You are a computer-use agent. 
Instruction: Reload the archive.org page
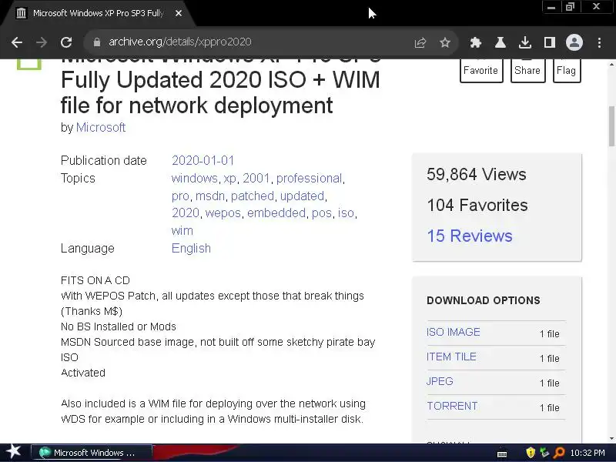click(x=66, y=42)
